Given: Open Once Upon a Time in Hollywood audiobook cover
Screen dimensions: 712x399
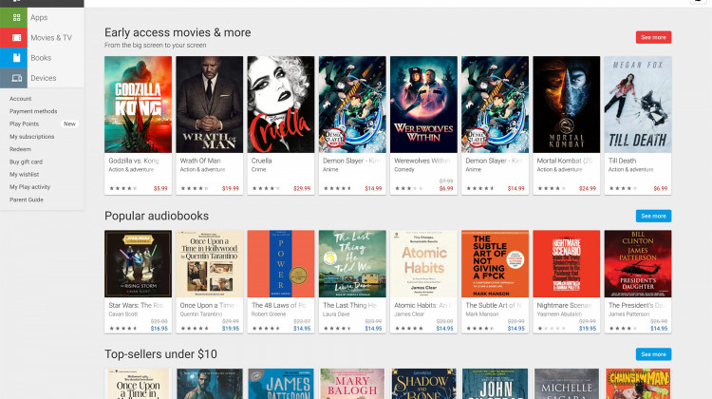Looking at the screenshot, I should click(210, 263).
